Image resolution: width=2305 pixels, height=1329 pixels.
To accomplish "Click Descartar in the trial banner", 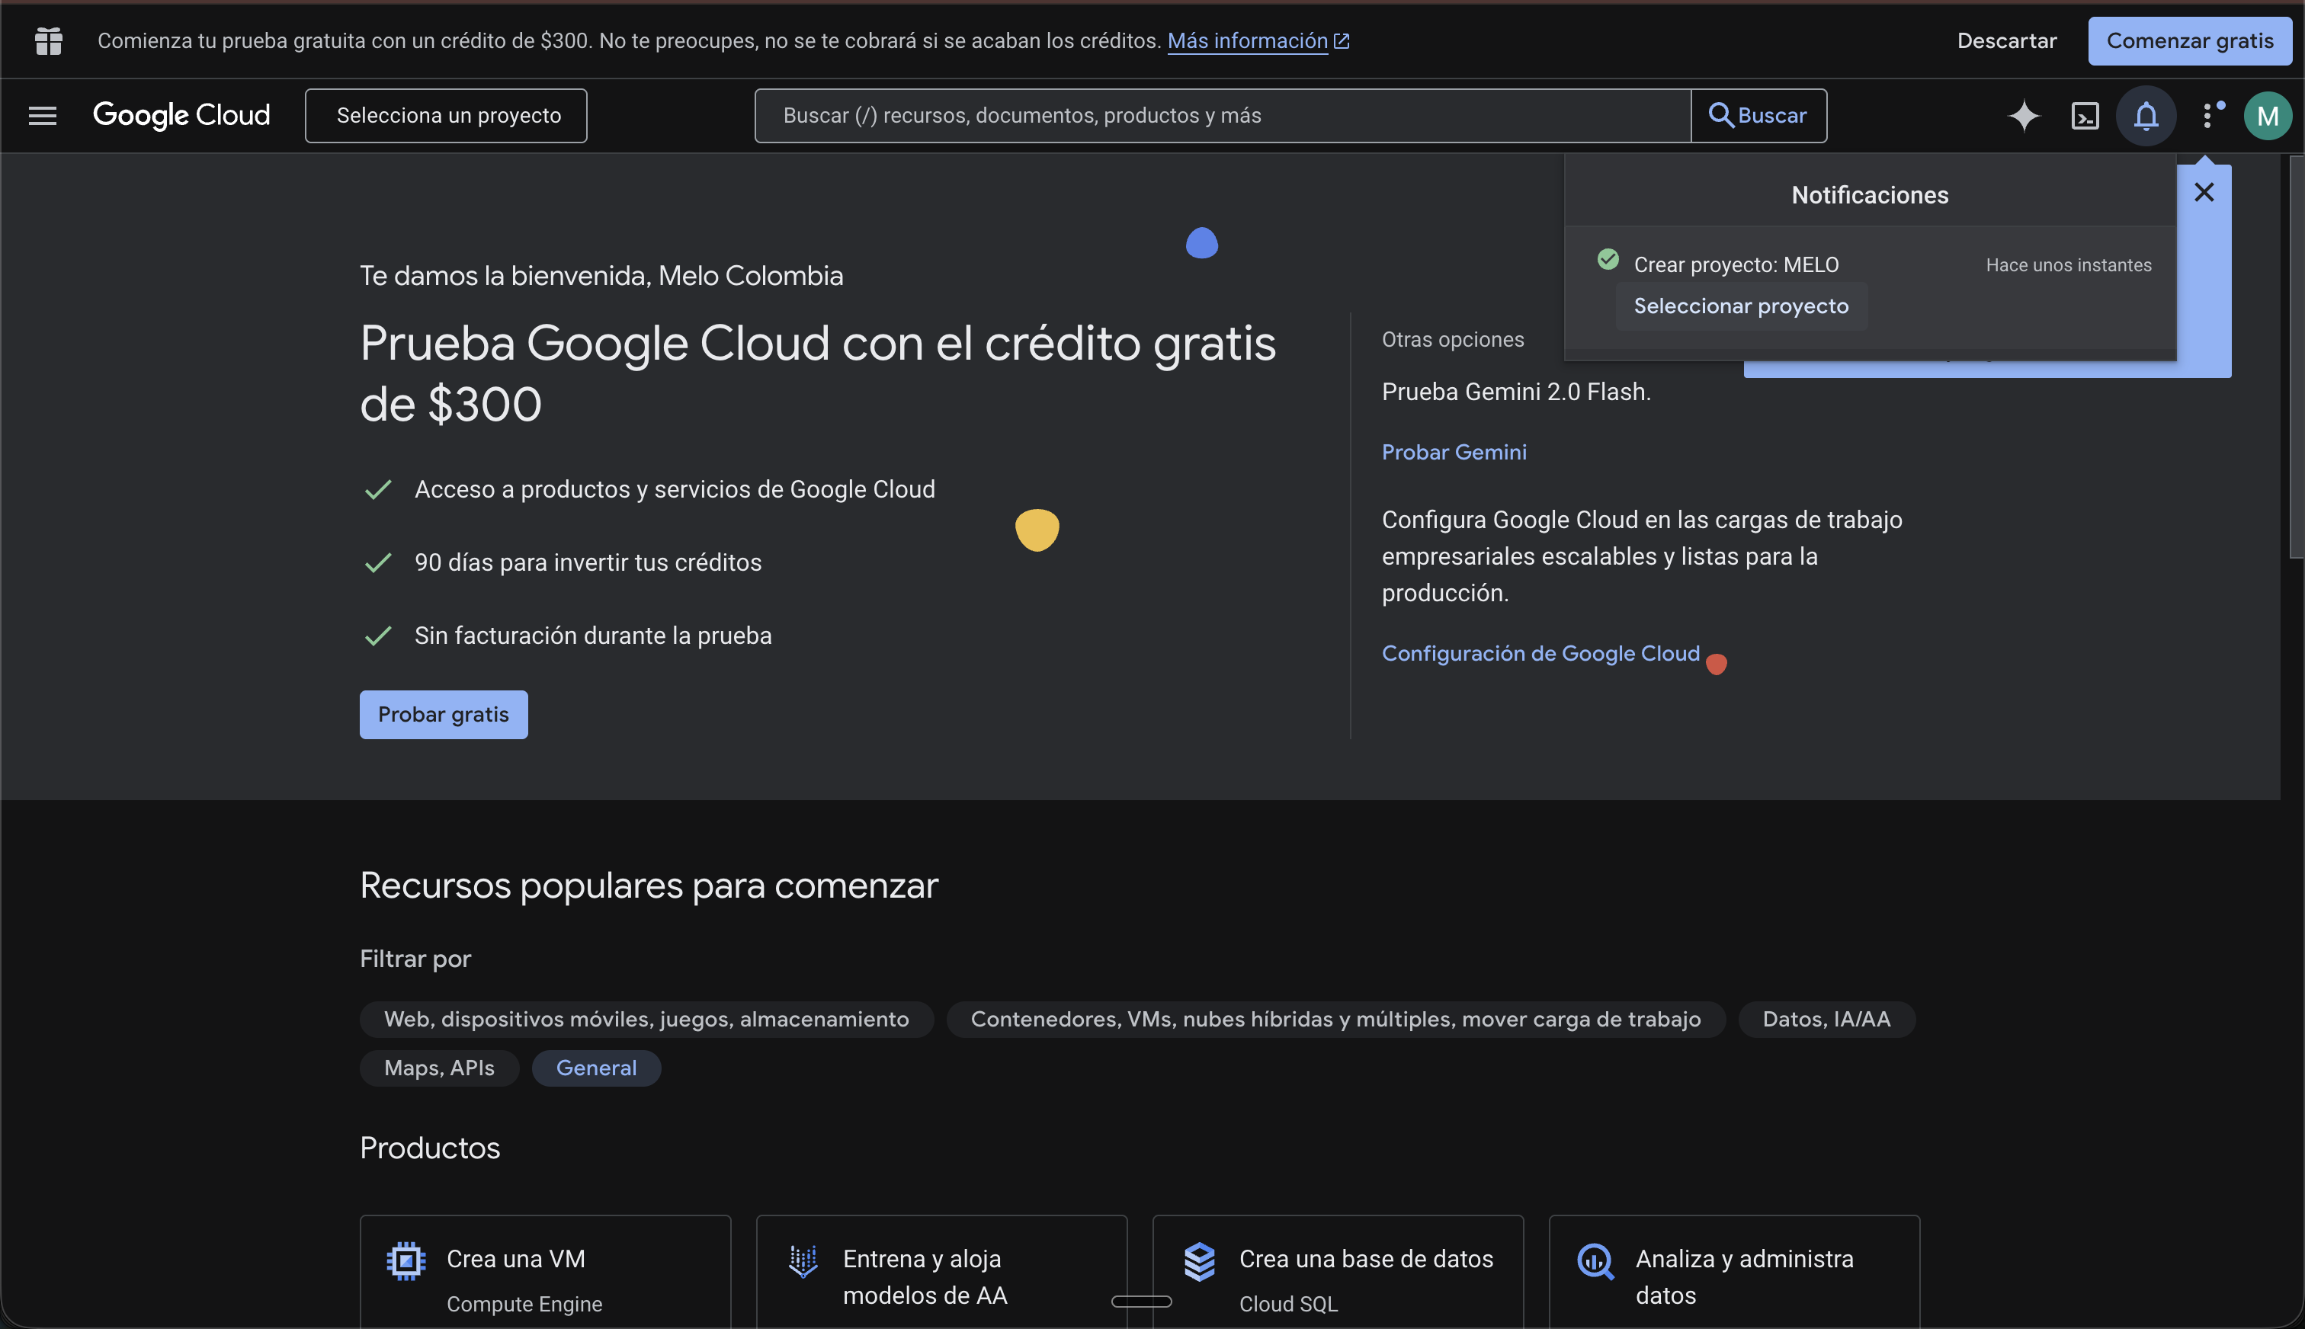I will pos(2006,40).
